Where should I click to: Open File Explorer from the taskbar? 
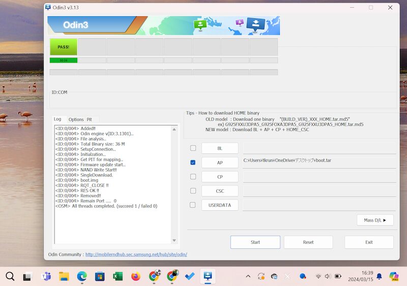[x=64, y=276]
